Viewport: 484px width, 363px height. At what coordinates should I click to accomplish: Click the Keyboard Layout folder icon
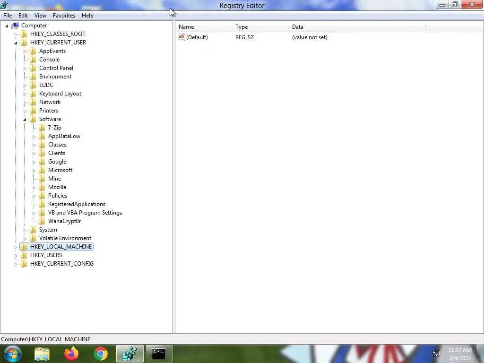pos(33,93)
